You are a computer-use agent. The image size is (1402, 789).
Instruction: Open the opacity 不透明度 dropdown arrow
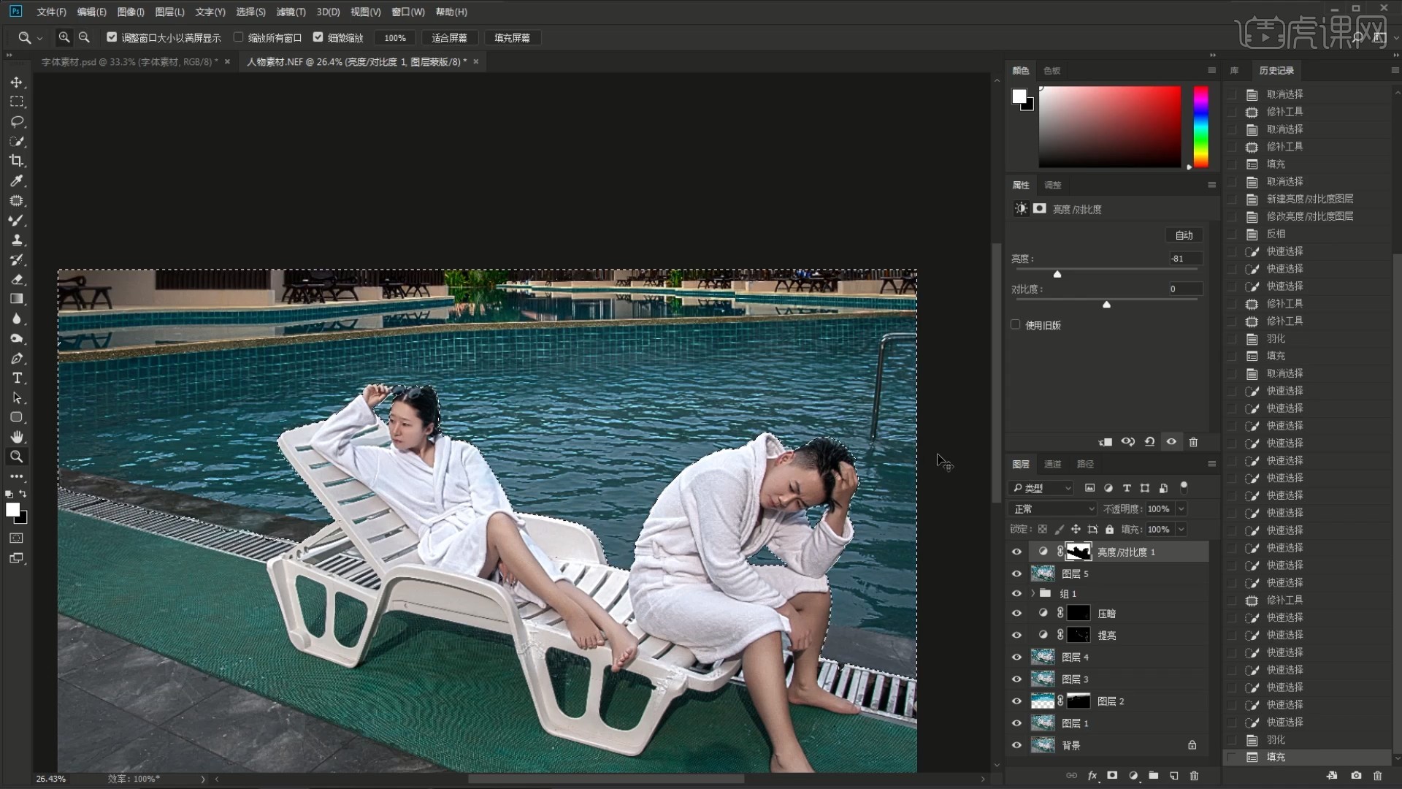1181,508
